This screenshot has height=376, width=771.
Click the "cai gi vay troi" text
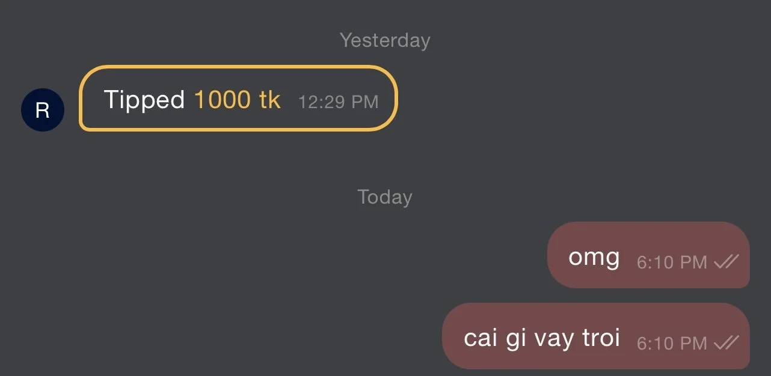(542, 339)
